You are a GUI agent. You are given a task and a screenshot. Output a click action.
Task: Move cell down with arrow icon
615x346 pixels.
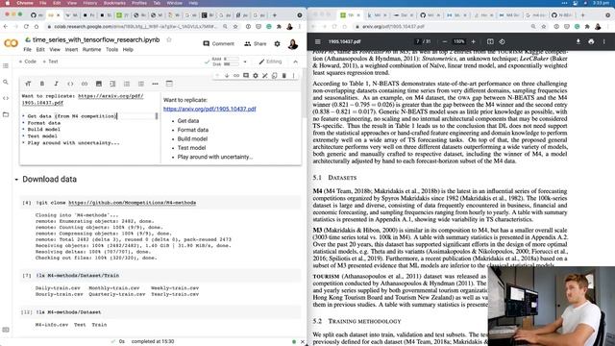(227, 75)
